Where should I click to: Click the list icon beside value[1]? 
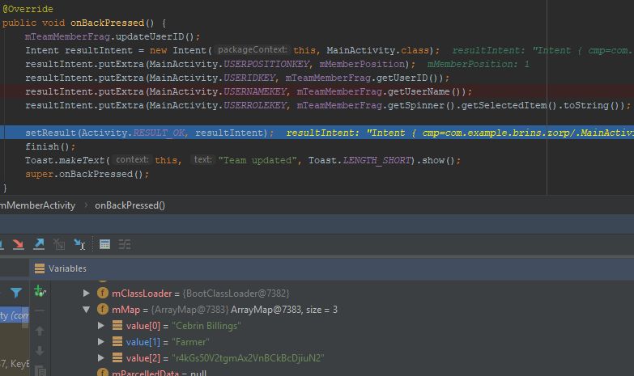[x=117, y=342]
